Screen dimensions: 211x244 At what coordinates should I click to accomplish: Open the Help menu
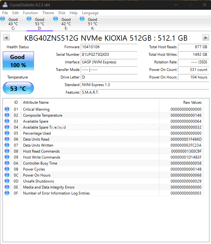73,13
